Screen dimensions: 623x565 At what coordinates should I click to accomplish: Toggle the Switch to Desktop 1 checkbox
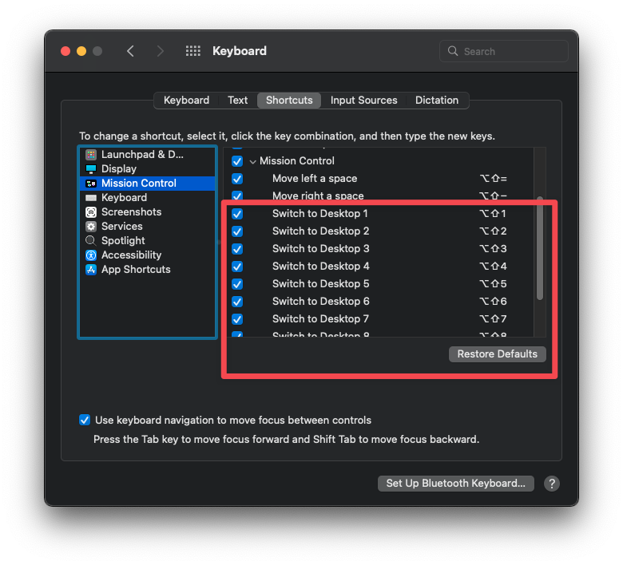click(x=237, y=214)
